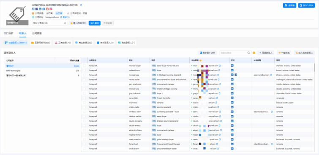Switch to the 公司信息 tab
Screen dimensions: 319x155
click(37, 33)
